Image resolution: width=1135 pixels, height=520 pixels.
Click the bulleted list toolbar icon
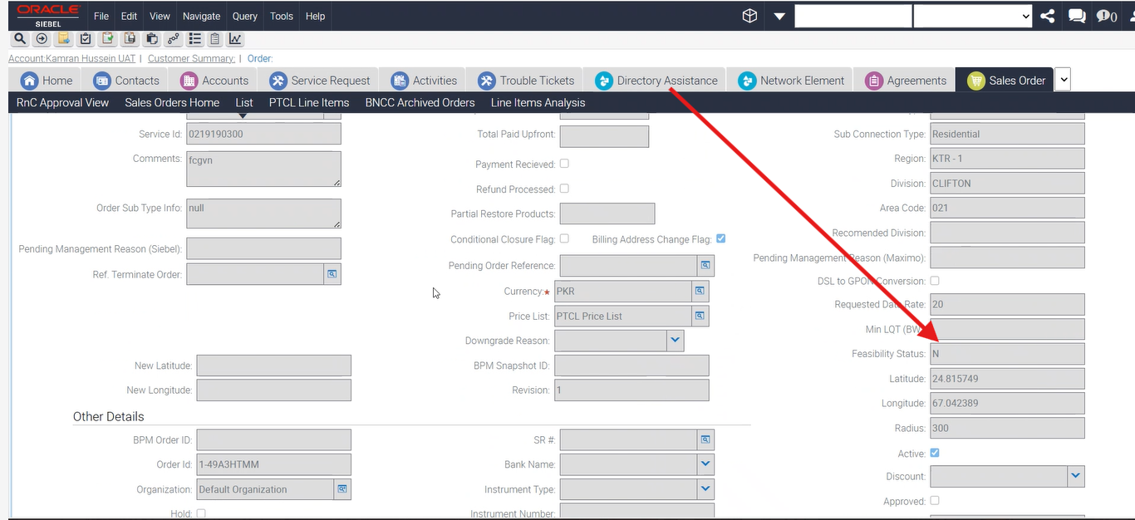pyautogui.click(x=195, y=39)
